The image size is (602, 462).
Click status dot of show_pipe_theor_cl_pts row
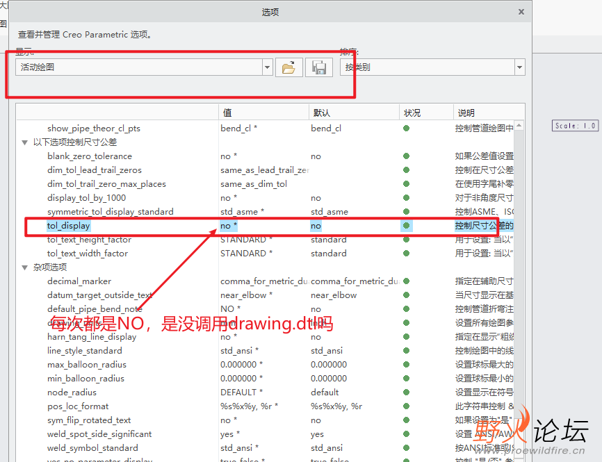[x=406, y=128]
